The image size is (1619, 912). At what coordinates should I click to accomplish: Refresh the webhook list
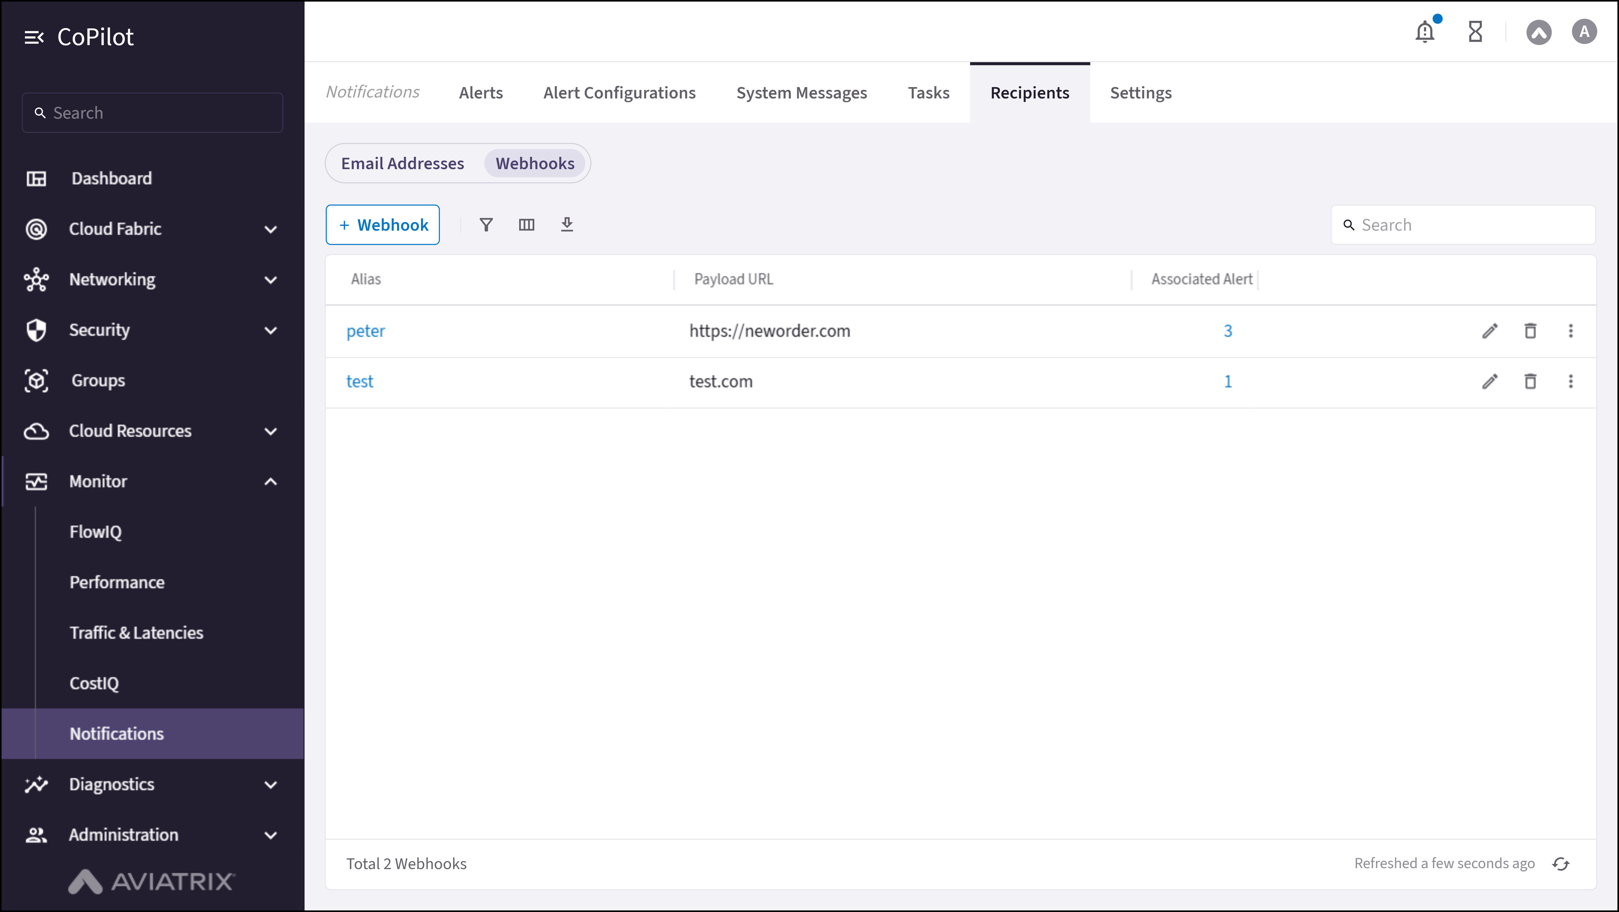coord(1561,863)
